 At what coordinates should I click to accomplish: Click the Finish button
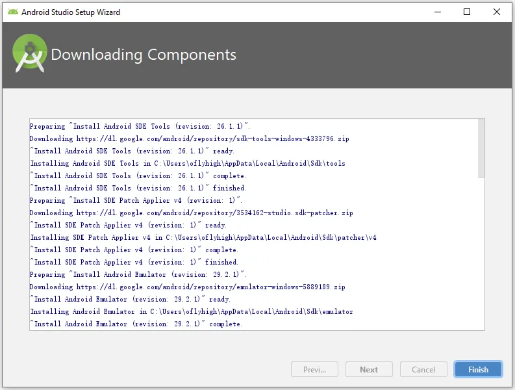point(478,369)
